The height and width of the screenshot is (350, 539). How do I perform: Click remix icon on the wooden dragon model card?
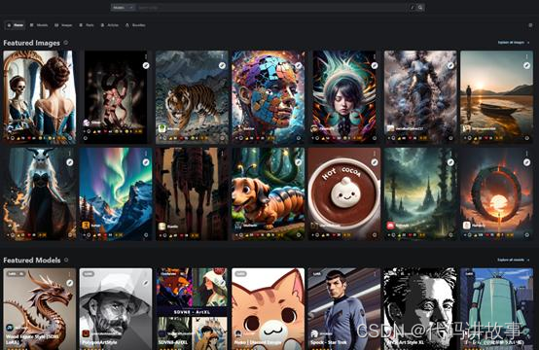(x=70, y=283)
